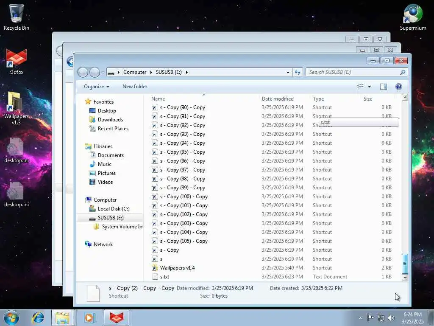Select SUSUSB (E:) in navigation pane
The width and height of the screenshot is (434, 326).
coord(111,218)
